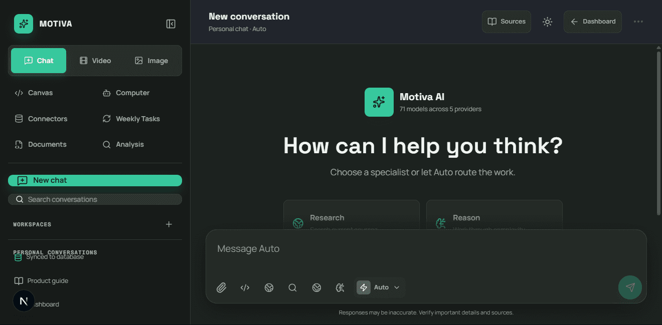662x325 pixels.
Task: Open the Sources panel
Action: point(507,22)
